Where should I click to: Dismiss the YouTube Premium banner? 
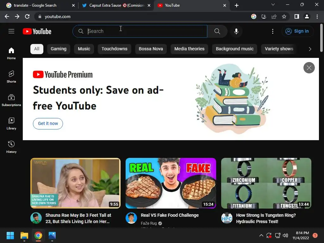tap(309, 68)
